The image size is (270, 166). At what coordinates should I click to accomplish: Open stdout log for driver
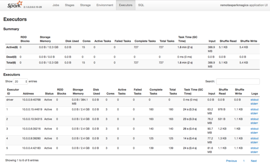click(x=254, y=99)
